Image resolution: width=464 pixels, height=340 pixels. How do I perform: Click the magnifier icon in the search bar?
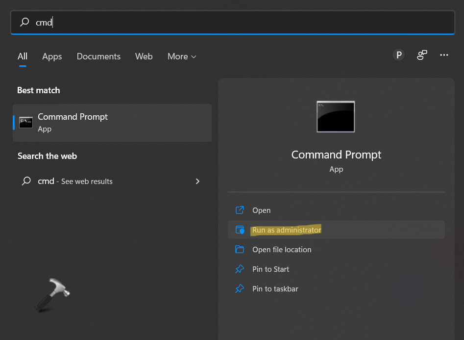24,22
